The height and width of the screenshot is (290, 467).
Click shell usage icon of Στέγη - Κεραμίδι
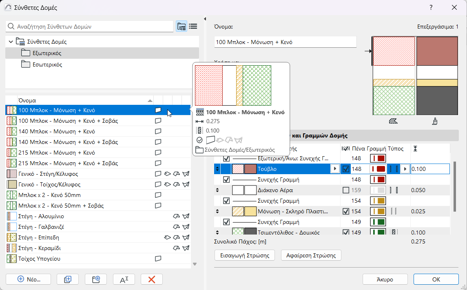pyautogui.click(x=186, y=248)
